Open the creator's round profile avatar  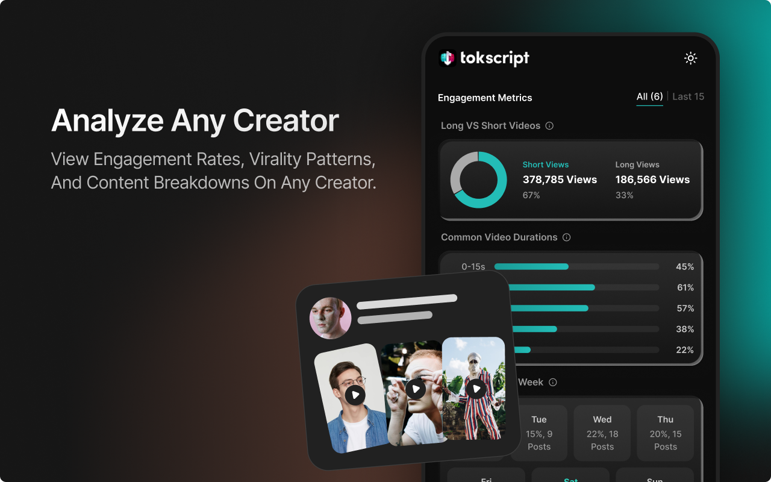click(x=330, y=318)
